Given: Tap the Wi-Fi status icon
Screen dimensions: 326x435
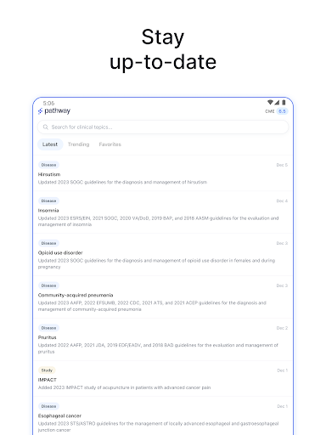Looking at the screenshot, I should tap(270, 102).
